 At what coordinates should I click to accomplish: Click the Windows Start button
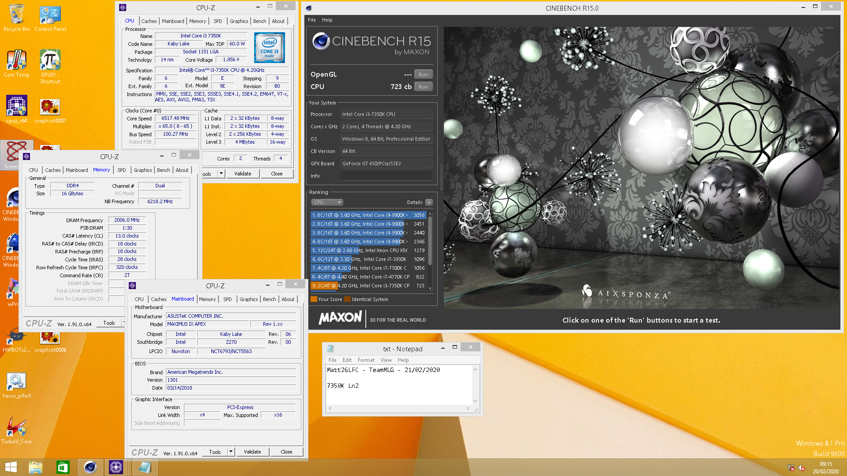tap(11, 467)
